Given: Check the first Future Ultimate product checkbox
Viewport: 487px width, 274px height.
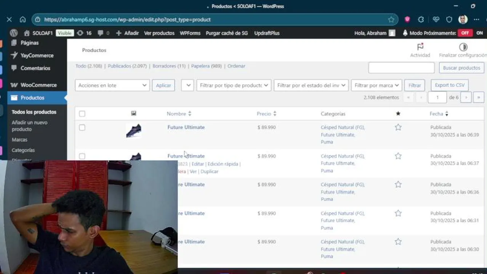Looking at the screenshot, I should (x=82, y=127).
